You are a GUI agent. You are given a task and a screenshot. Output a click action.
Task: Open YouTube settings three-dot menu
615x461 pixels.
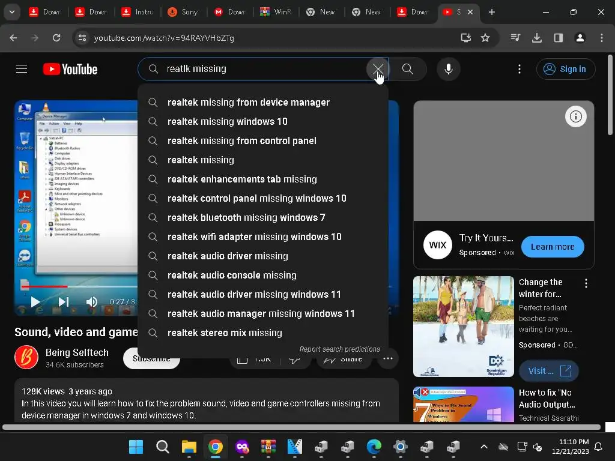coord(520,69)
